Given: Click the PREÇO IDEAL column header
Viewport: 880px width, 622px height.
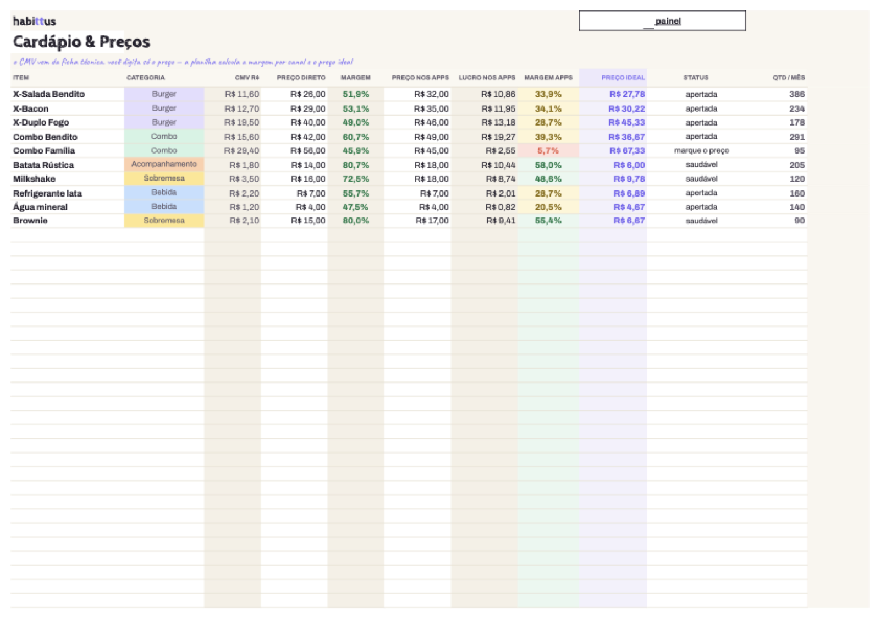Looking at the screenshot, I should (623, 78).
